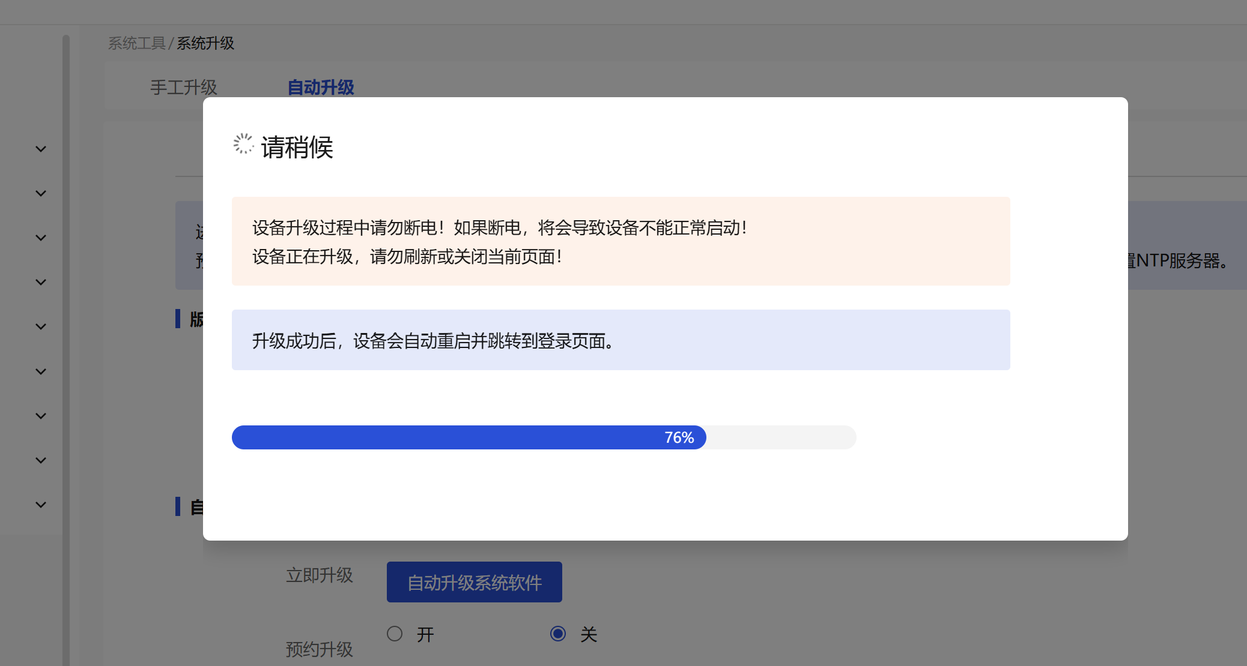
Task: Click the 自动升级系统软件 button
Action: 475,582
